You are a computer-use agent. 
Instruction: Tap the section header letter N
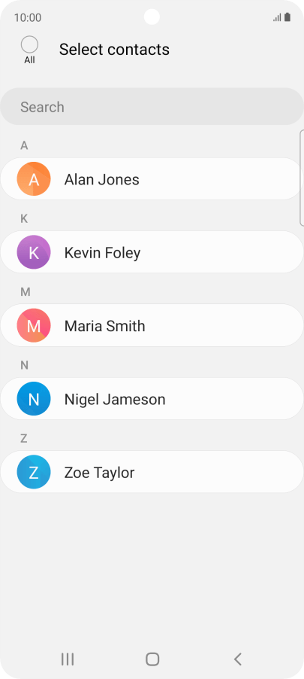(x=24, y=366)
